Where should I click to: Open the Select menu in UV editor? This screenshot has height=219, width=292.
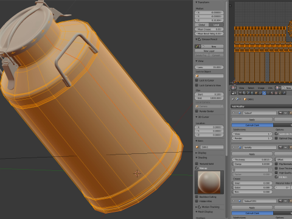coord(251,88)
